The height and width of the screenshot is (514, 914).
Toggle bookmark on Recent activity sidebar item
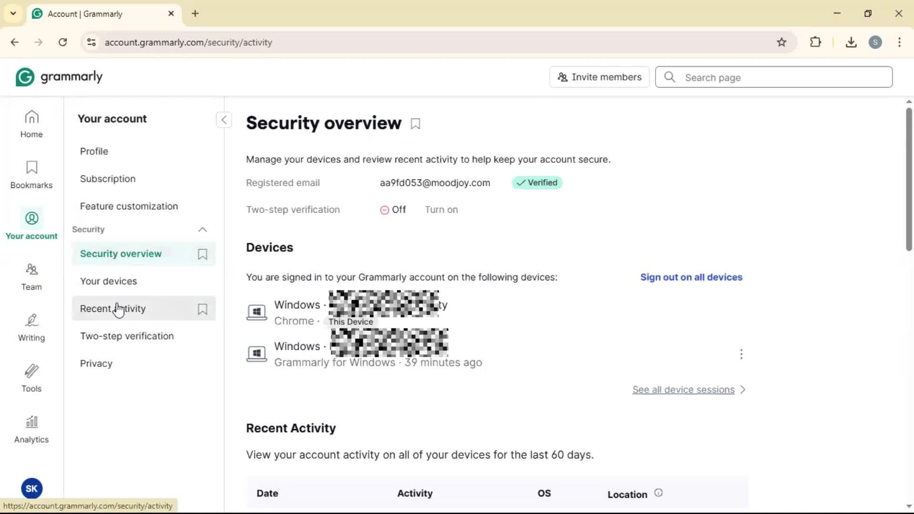tap(202, 309)
